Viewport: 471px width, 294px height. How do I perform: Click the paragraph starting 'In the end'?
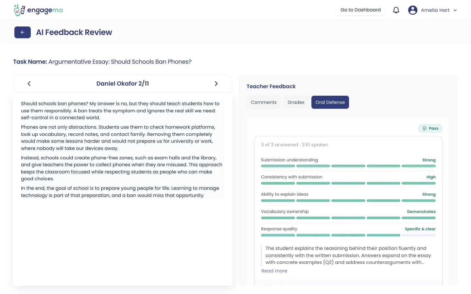coord(120,192)
